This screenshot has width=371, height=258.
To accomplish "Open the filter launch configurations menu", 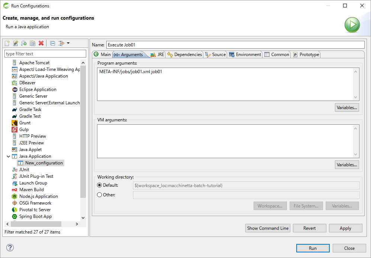I will coord(61,43).
